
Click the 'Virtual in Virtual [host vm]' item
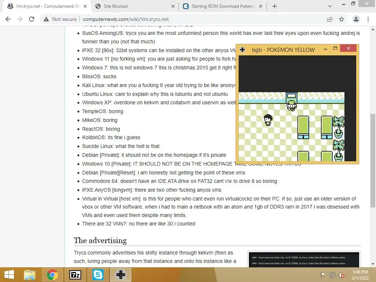[221, 207]
